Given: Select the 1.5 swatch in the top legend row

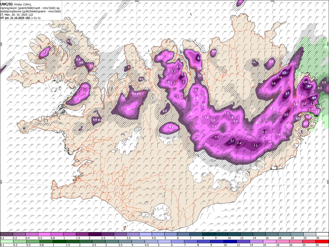Looking at the screenshot, I should point(82,234).
